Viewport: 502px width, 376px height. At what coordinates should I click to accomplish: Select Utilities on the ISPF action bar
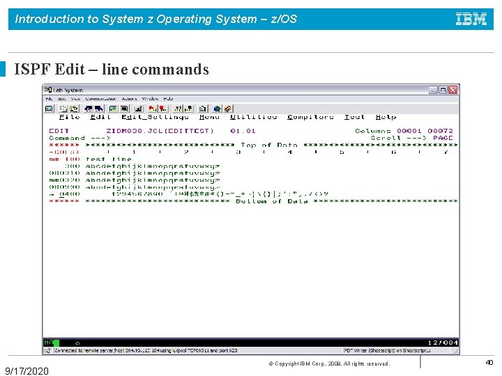coord(254,117)
